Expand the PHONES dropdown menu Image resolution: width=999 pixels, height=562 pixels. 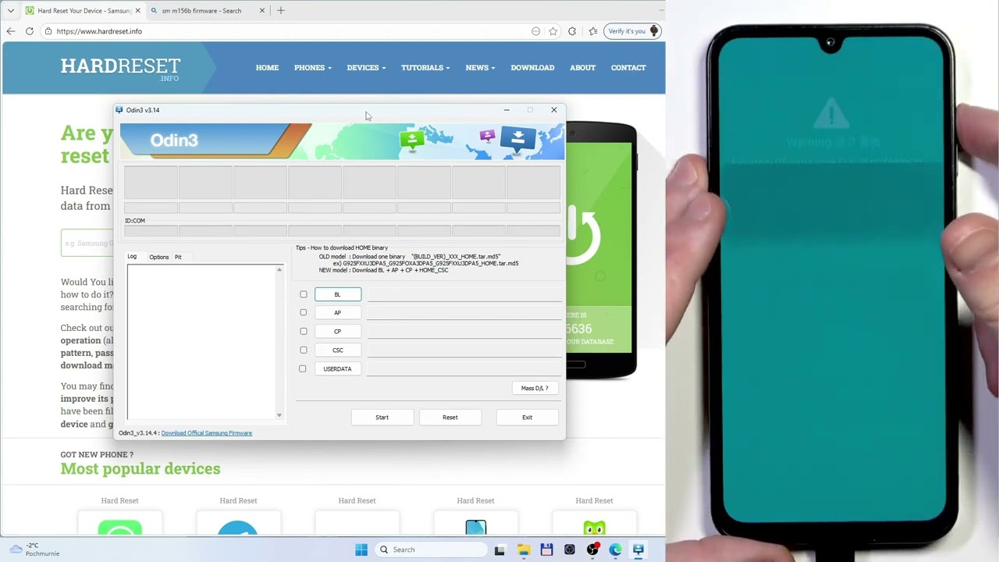(312, 68)
